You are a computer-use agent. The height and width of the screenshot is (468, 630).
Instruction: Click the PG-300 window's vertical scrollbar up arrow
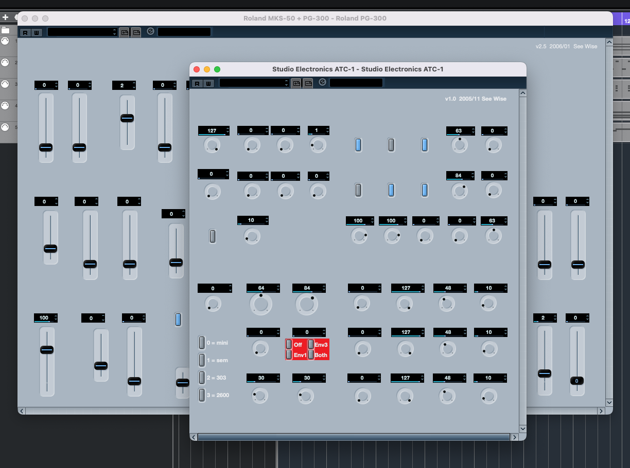click(x=609, y=43)
